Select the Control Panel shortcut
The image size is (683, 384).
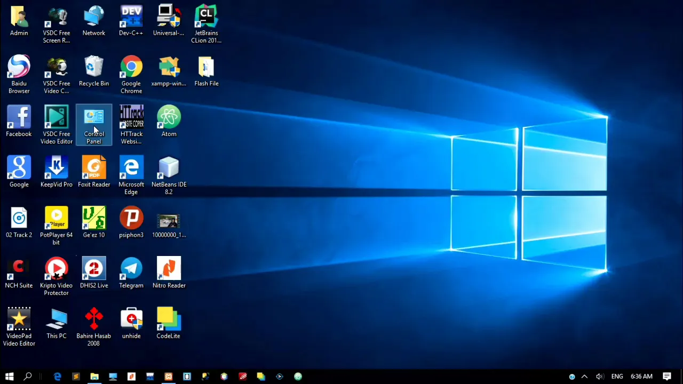[x=94, y=125]
